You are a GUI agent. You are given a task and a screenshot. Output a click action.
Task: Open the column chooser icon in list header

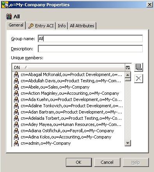(128, 67)
